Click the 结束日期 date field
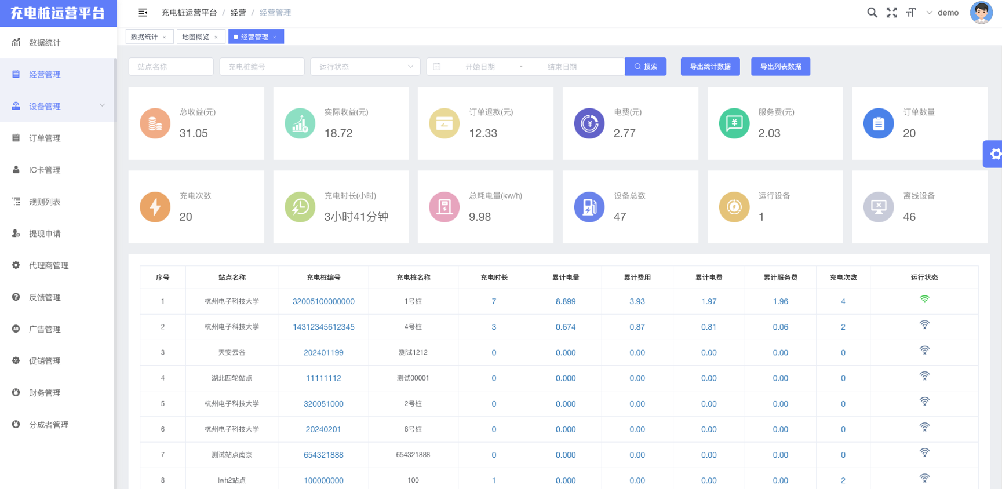Viewport: 1002px width, 489px height. point(562,67)
